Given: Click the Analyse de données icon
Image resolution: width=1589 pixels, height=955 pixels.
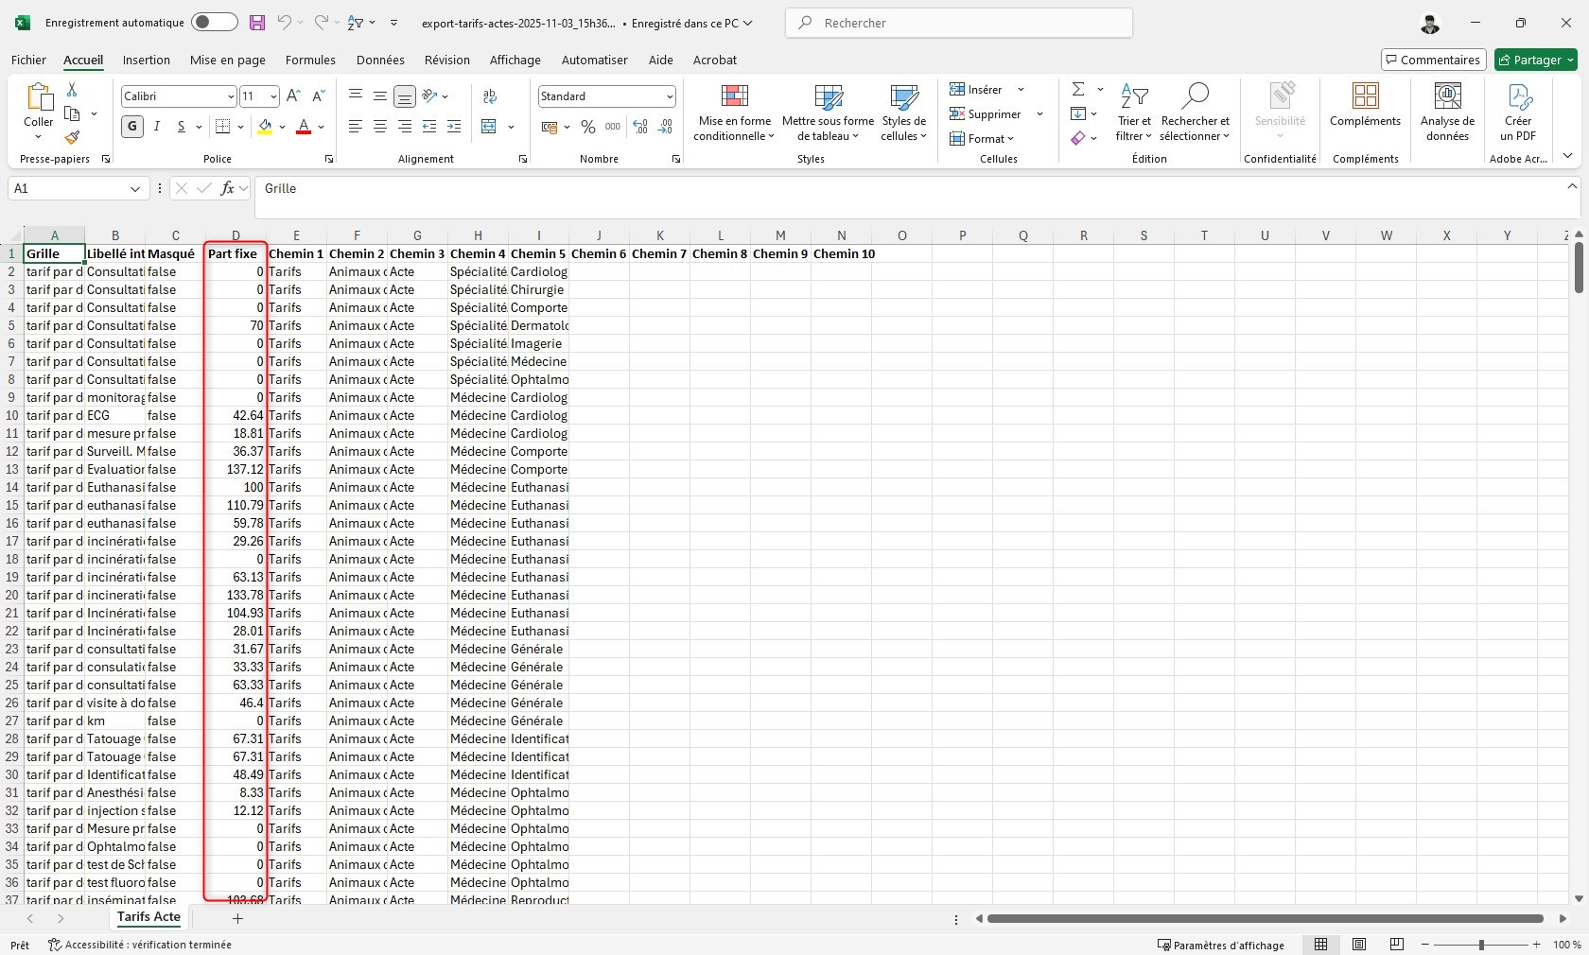Looking at the screenshot, I should (x=1447, y=113).
